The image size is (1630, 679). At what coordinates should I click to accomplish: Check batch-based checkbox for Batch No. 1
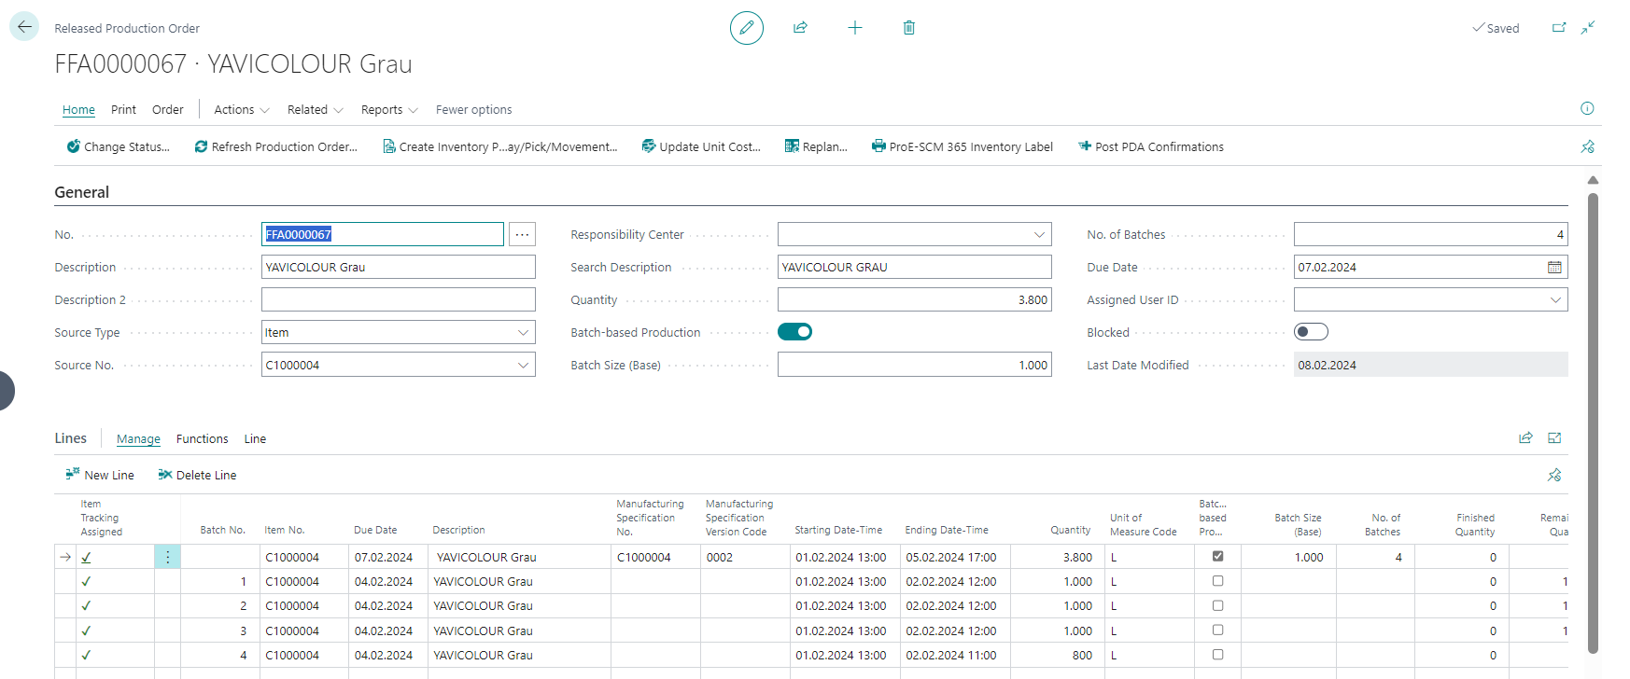1217,581
